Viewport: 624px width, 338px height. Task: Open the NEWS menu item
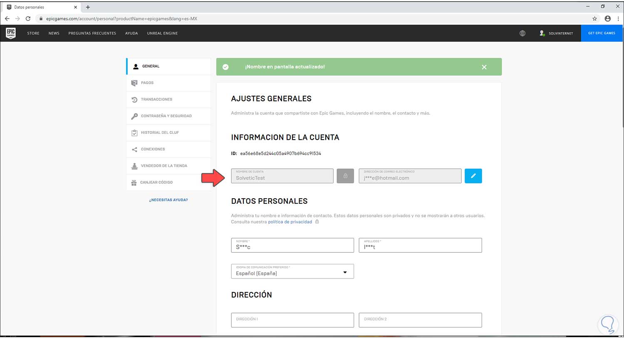54,33
